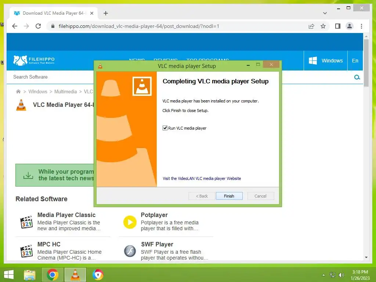Go back in Chrome with the back arrow
Image resolution: width=376 pixels, height=282 pixels.
tap(15, 26)
